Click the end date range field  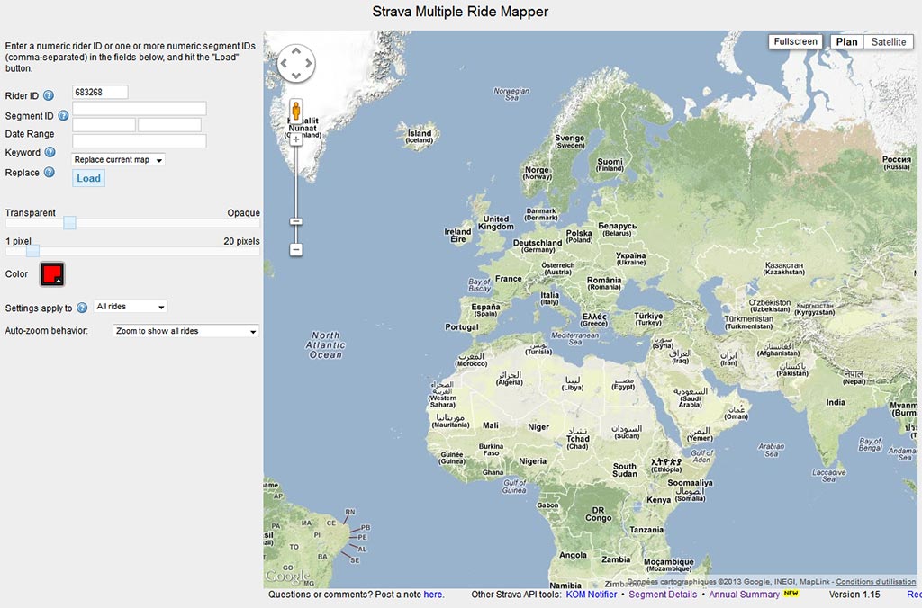pyautogui.click(x=170, y=124)
